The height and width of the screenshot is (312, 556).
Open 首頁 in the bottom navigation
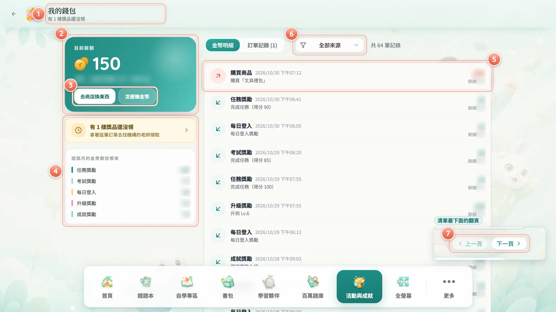pyautogui.click(x=107, y=287)
